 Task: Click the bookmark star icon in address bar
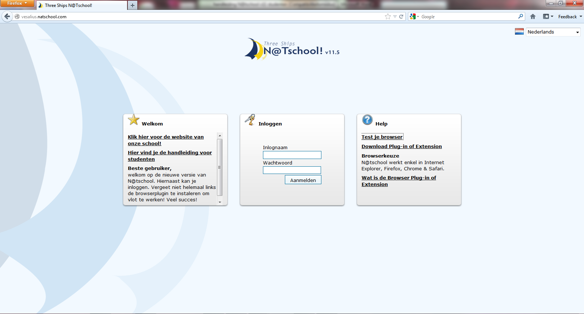click(x=388, y=16)
